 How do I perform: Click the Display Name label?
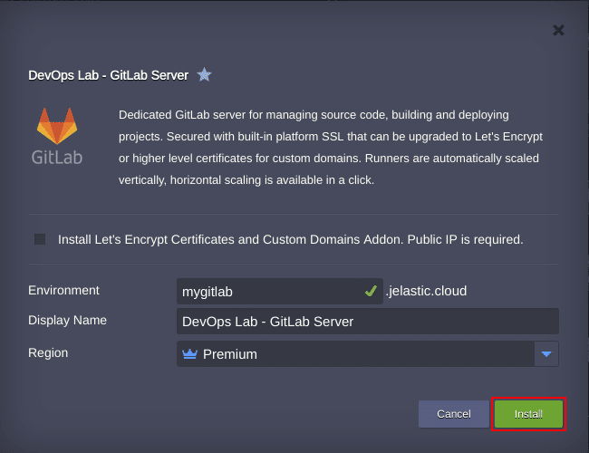pyautogui.click(x=67, y=320)
